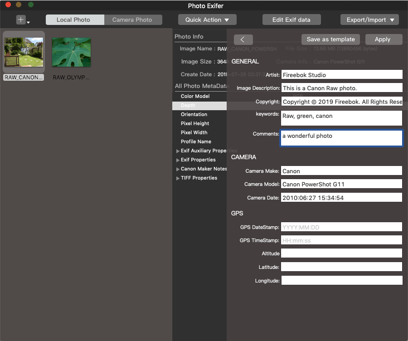The height and width of the screenshot is (341, 408).
Task: Click the Image Description field
Action: click(x=342, y=88)
